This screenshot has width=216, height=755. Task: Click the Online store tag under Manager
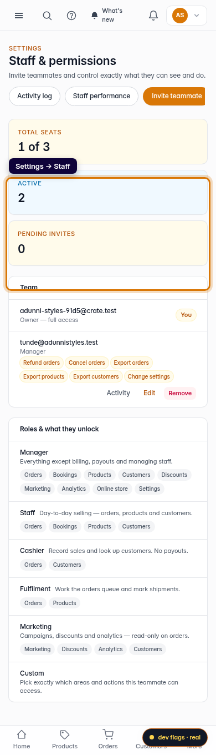tap(112, 489)
